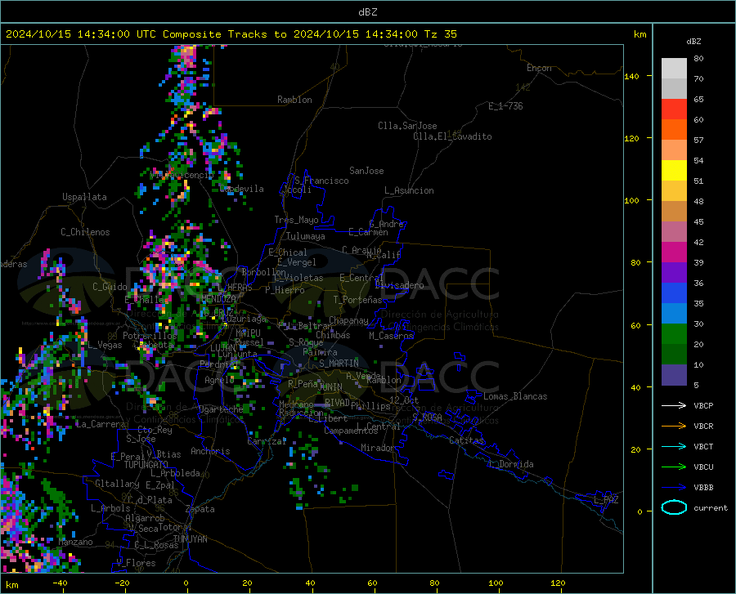The image size is (736, 594).
Task: Click the Lomas_Blancas label
Action: tap(515, 396)
